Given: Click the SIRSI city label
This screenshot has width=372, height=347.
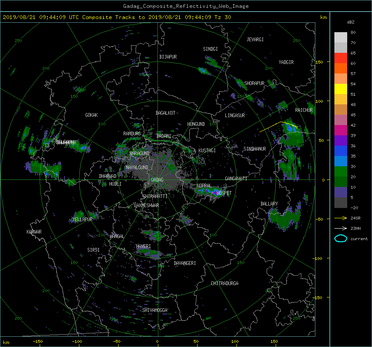Looking at the screenshot, I should coord(93,250).
